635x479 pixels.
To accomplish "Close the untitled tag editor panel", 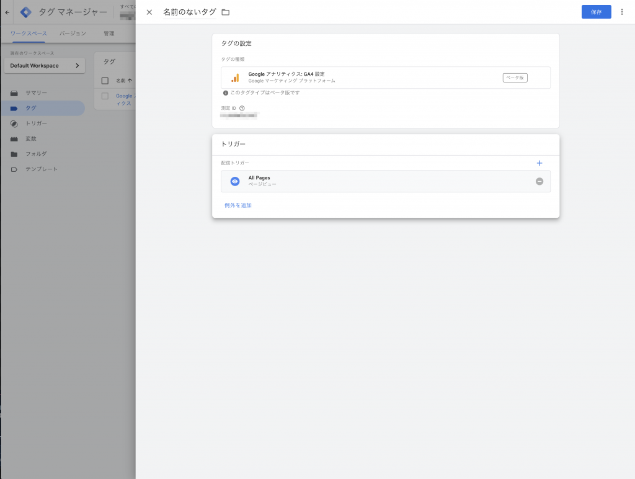I will coord(149,12).
